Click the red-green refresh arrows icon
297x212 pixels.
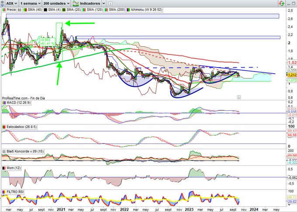(x=281, y=3)
